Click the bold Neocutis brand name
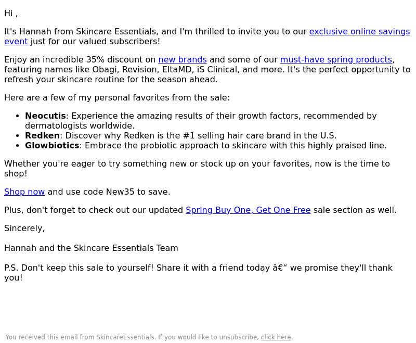 [x=45, y=116]
